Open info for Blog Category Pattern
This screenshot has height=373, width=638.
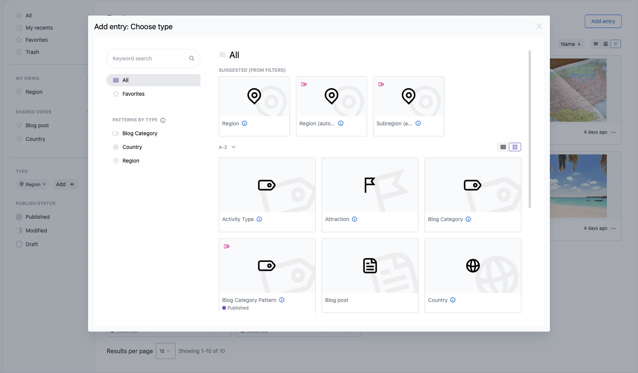282,300
